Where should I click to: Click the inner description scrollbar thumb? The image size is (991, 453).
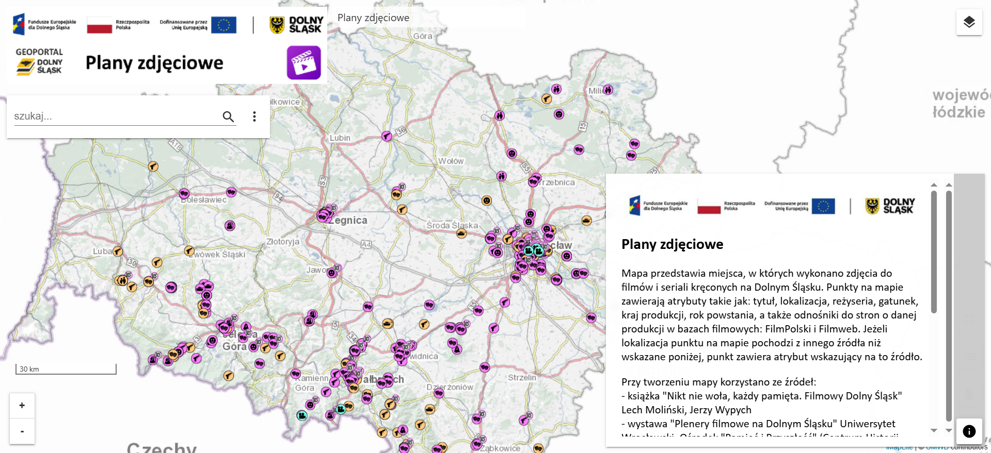click(x=934, y=253)
